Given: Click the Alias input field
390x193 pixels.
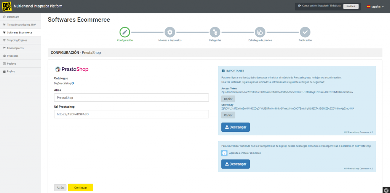Looking at the screenshot, I should [x=131, y=98].
